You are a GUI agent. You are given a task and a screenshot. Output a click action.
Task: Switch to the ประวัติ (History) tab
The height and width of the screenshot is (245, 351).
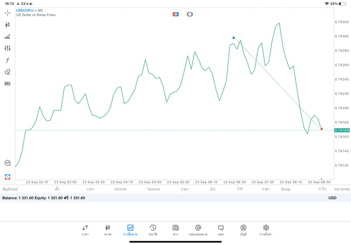[152, 230]
